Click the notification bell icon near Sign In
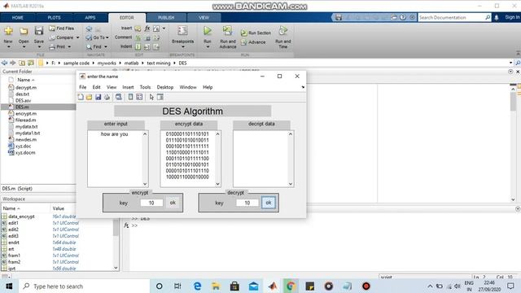The width and height of the screenshot is (521, 293). (x=497, y=18)
